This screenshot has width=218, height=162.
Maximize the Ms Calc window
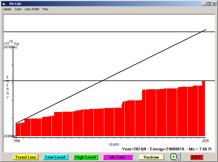[209, 4]
